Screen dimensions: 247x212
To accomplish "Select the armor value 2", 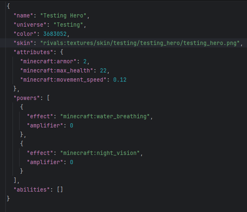I will (85, 61).
